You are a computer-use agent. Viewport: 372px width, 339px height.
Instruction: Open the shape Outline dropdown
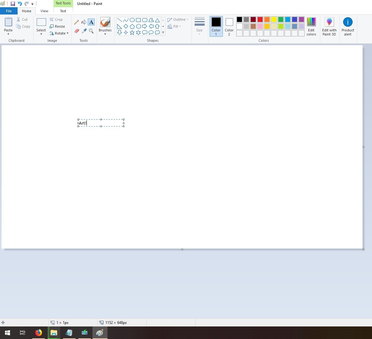(x=178, y=19)
